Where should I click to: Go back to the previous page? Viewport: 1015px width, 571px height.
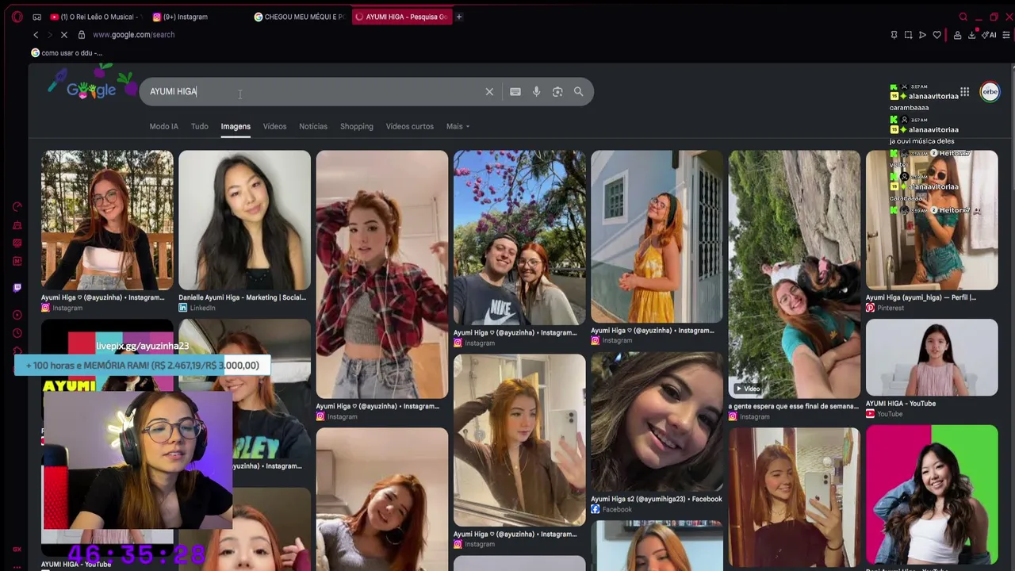click(36, 35)
